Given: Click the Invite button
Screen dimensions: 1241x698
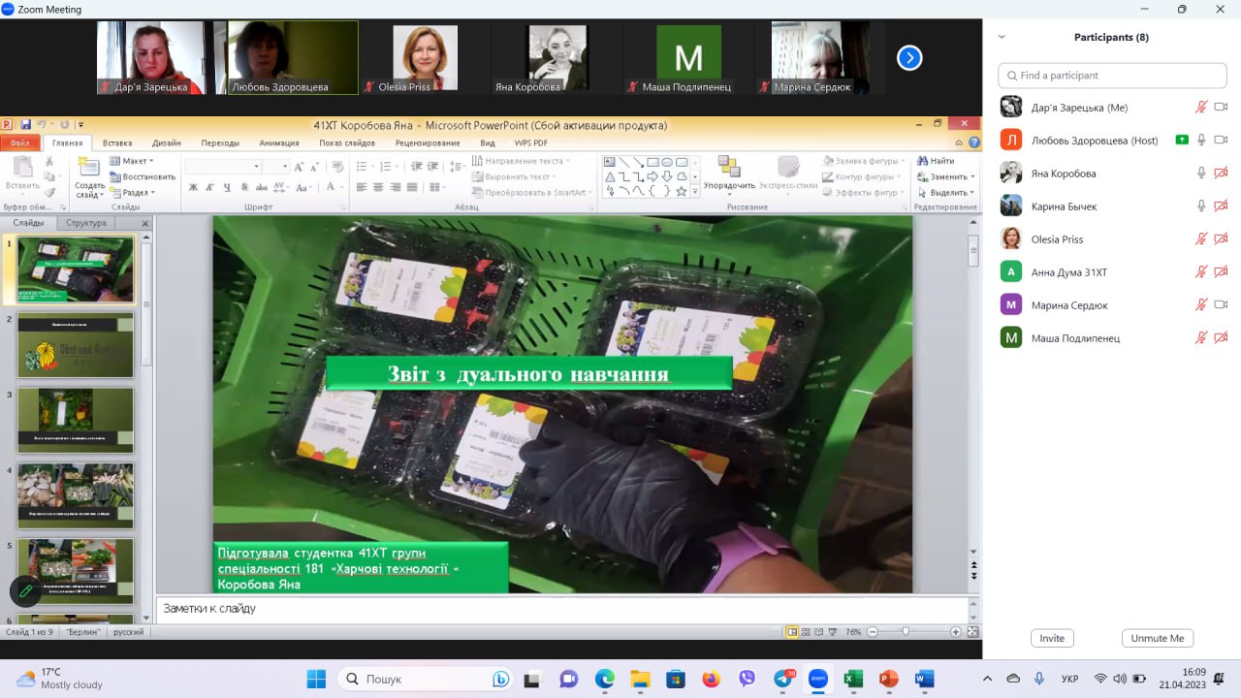Looking at the screenshot, I should [x=1052, y=638].
